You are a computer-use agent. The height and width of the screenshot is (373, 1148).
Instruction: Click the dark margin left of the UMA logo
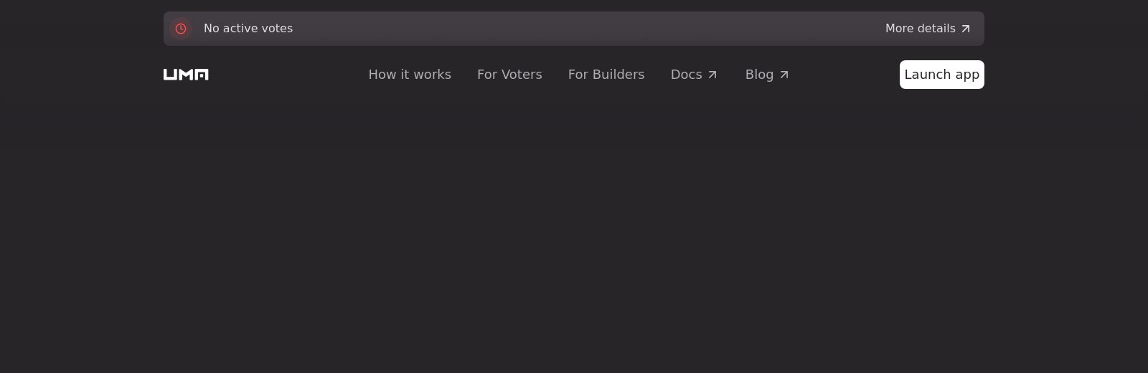point(79,75)
